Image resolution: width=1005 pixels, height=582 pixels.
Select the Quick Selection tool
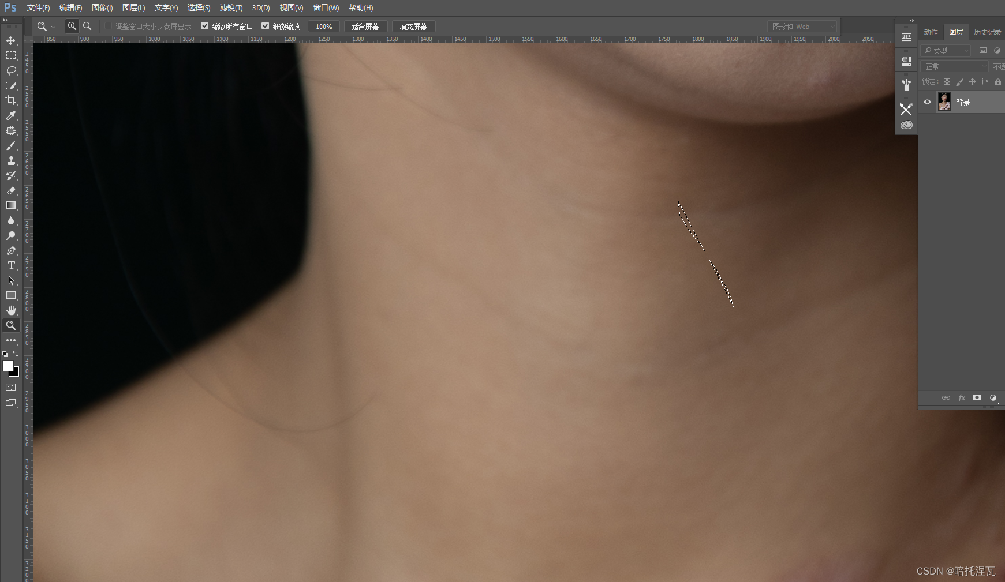pos(11,85)
